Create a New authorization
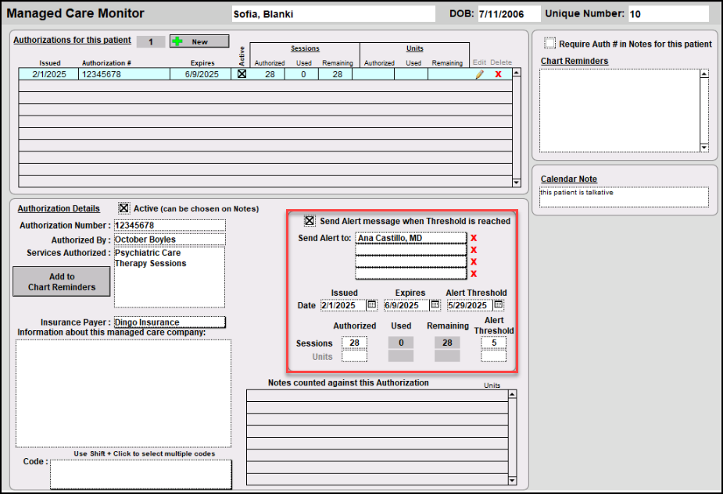 pyautogui.click(x=199, y=41)
